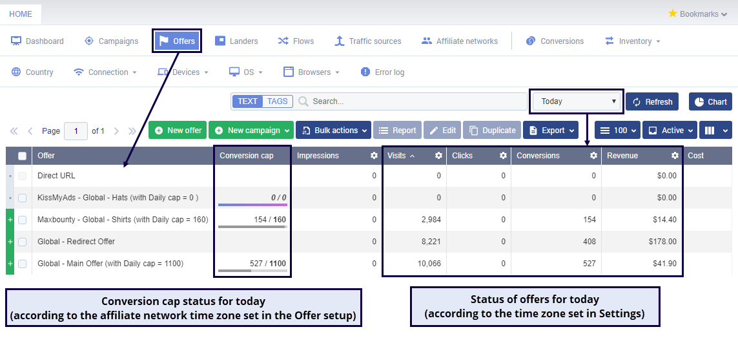Click the gear icon in Visits column

(438, 156)
